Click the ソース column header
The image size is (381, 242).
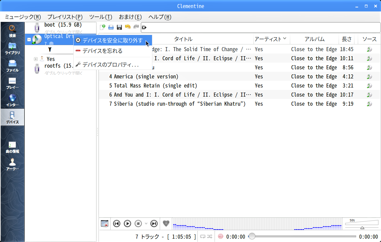coord(369,39)
